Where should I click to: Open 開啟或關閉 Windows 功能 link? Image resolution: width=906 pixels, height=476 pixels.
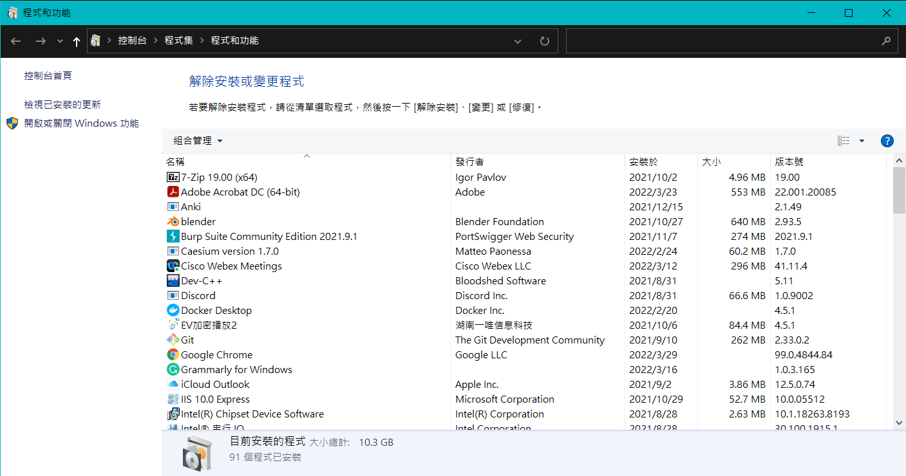(82, 124)
